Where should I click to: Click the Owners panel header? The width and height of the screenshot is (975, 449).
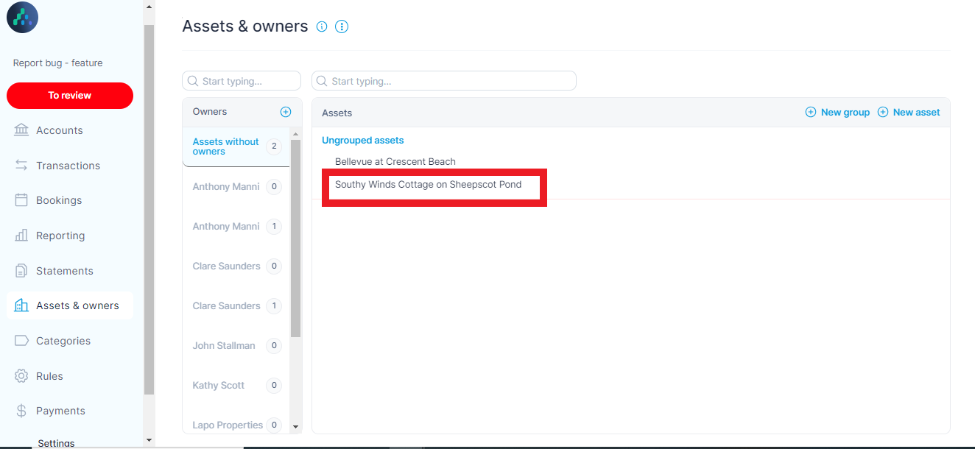tap(242, 112)
